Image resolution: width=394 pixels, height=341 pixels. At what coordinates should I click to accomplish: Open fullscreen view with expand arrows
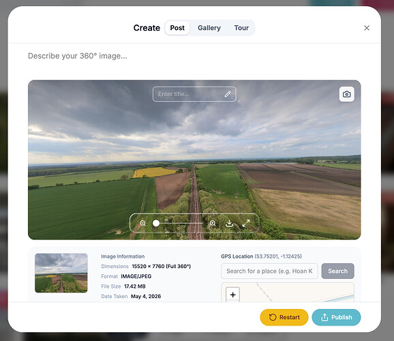pos(246,223)
